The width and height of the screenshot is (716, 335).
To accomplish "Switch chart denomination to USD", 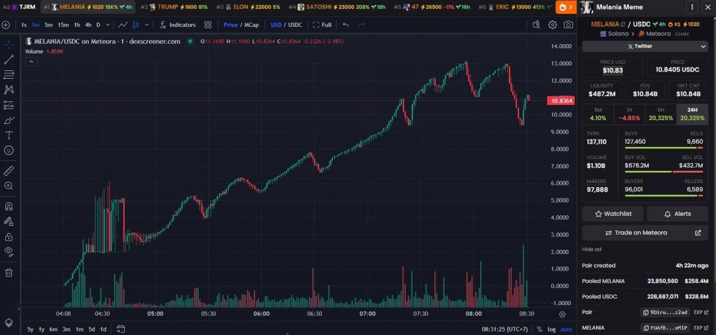I will click(x=276, y=25).
